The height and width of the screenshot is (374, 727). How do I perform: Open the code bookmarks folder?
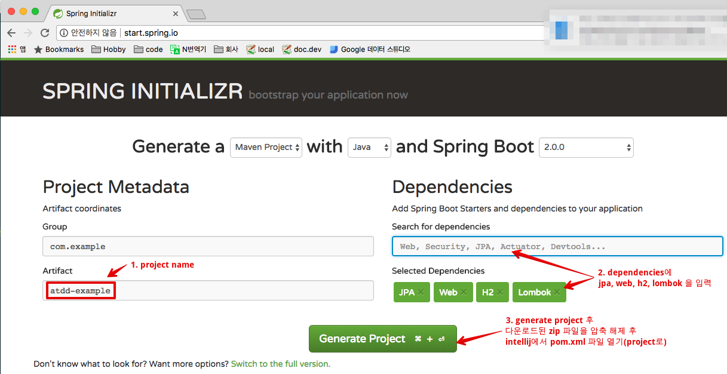click(148, 49)
